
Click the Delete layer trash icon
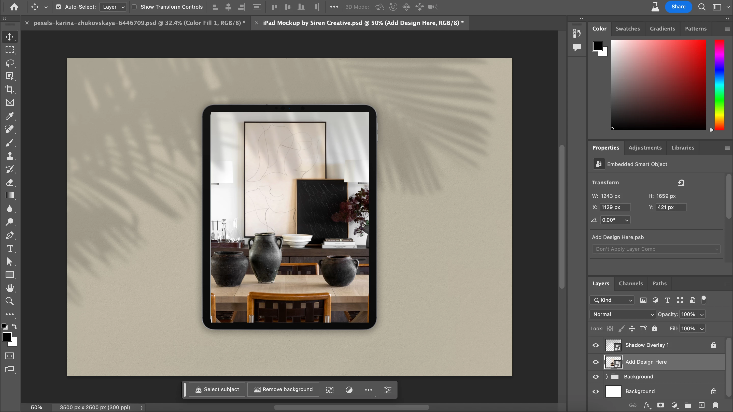[715, 405]
